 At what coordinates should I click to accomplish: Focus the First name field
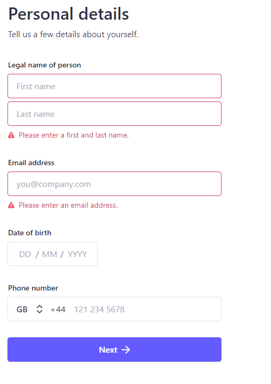[114, 86]
